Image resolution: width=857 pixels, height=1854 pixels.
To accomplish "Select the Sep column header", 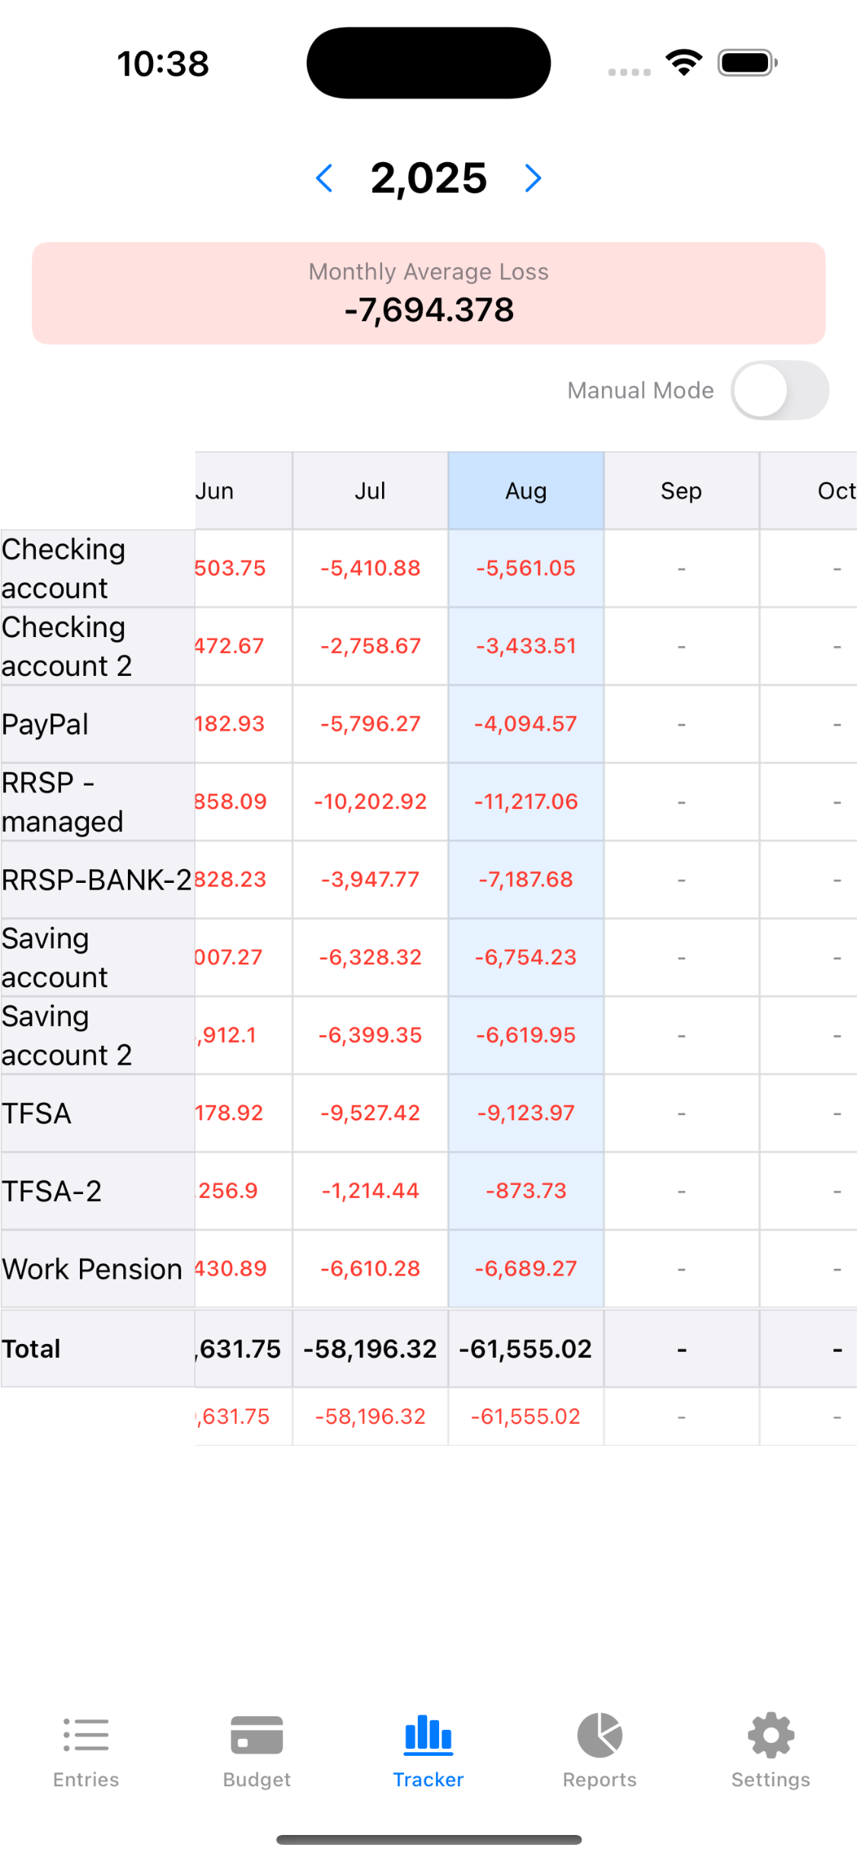I will pyautogui.click(x=681, y=491).
